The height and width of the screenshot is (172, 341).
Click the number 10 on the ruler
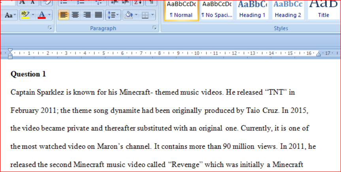(x=197, y=53)
